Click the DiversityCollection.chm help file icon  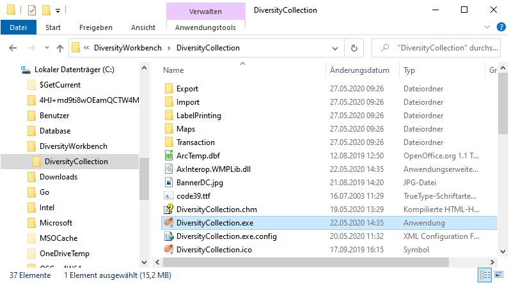(169, 209)
